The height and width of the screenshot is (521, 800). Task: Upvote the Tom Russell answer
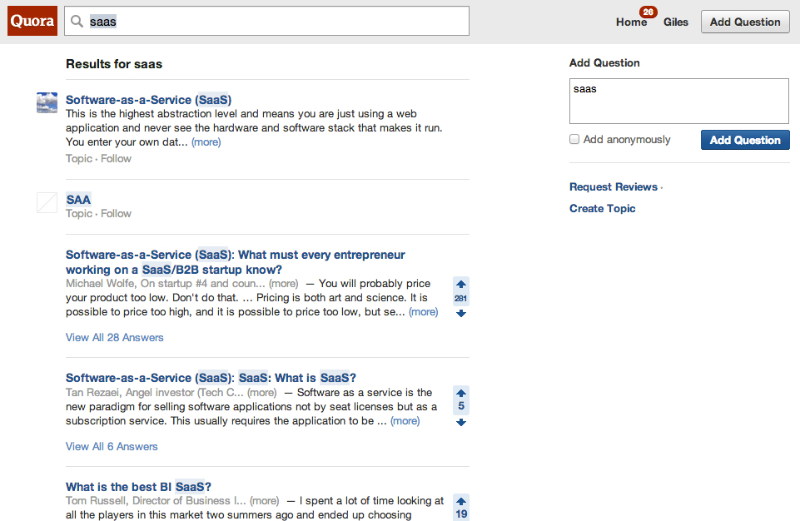[x=460, y=501]
